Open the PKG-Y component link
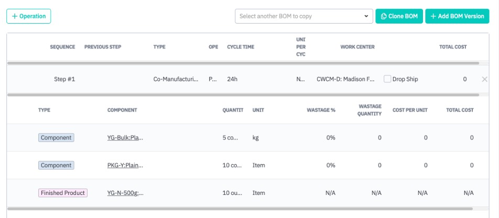Screen dimensions: 499x218 coord(125,165)
